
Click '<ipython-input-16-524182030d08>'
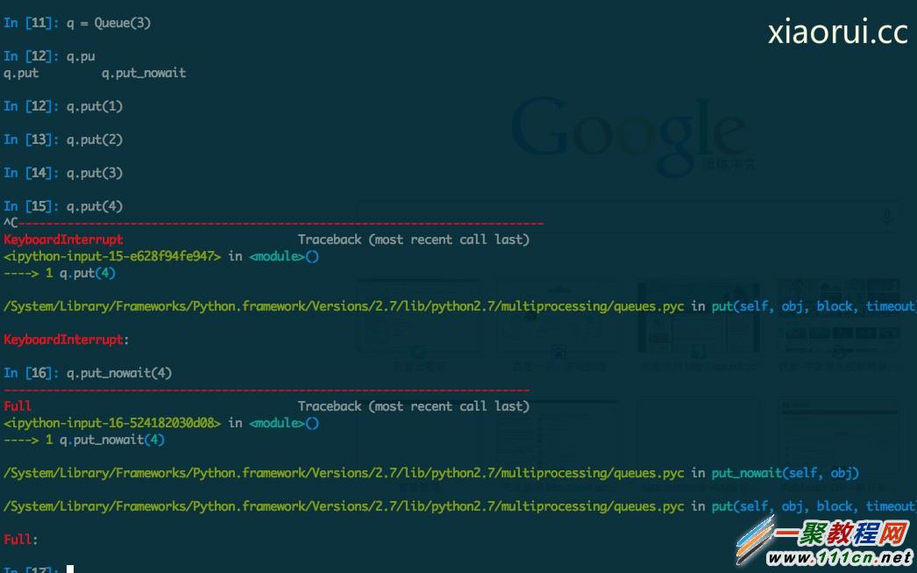click(112, 423)
